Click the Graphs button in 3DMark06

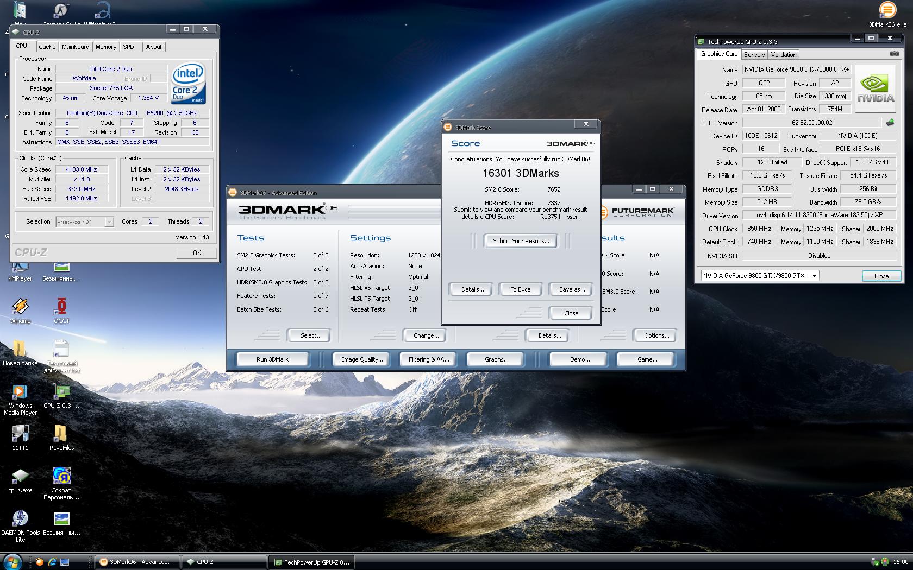click(x=496, y=359)
